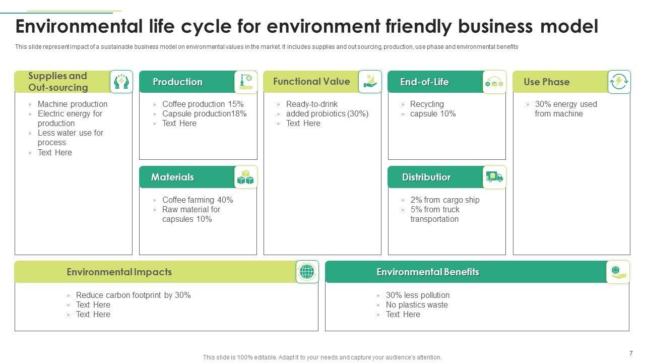
Task: Click the Production header label
Action: point(177,82)
